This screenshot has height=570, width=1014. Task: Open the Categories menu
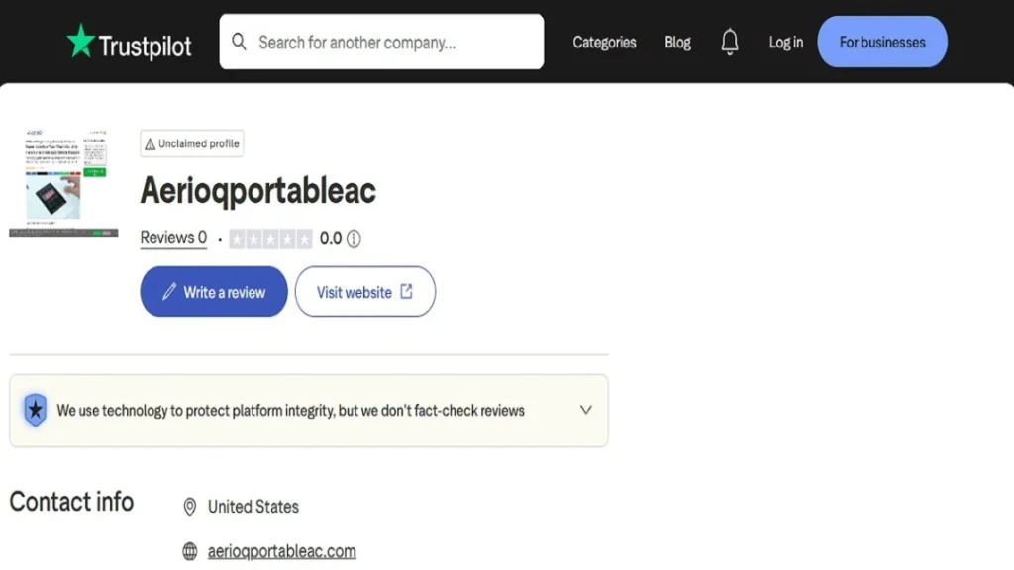coord(604,42)
